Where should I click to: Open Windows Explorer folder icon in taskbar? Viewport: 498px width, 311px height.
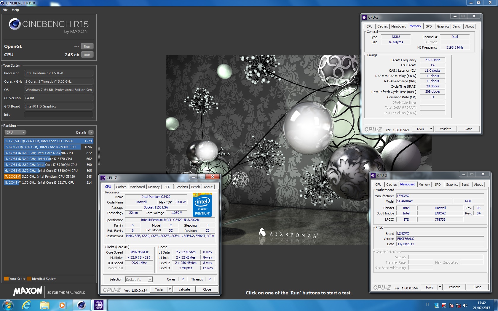(x=44, y=305)
